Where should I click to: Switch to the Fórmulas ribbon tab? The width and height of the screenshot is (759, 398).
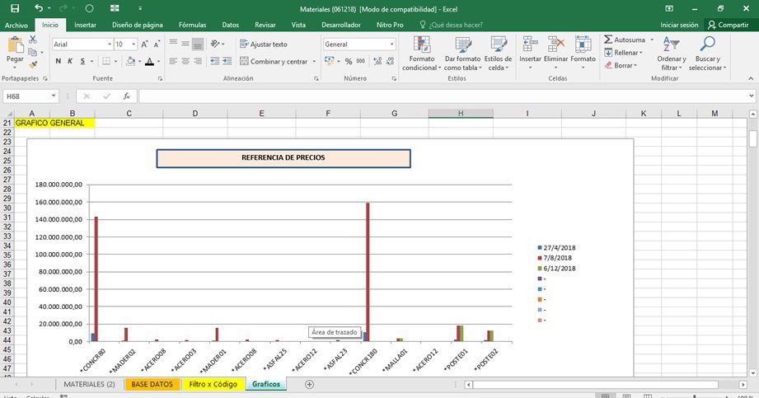[x=192, y=25]
